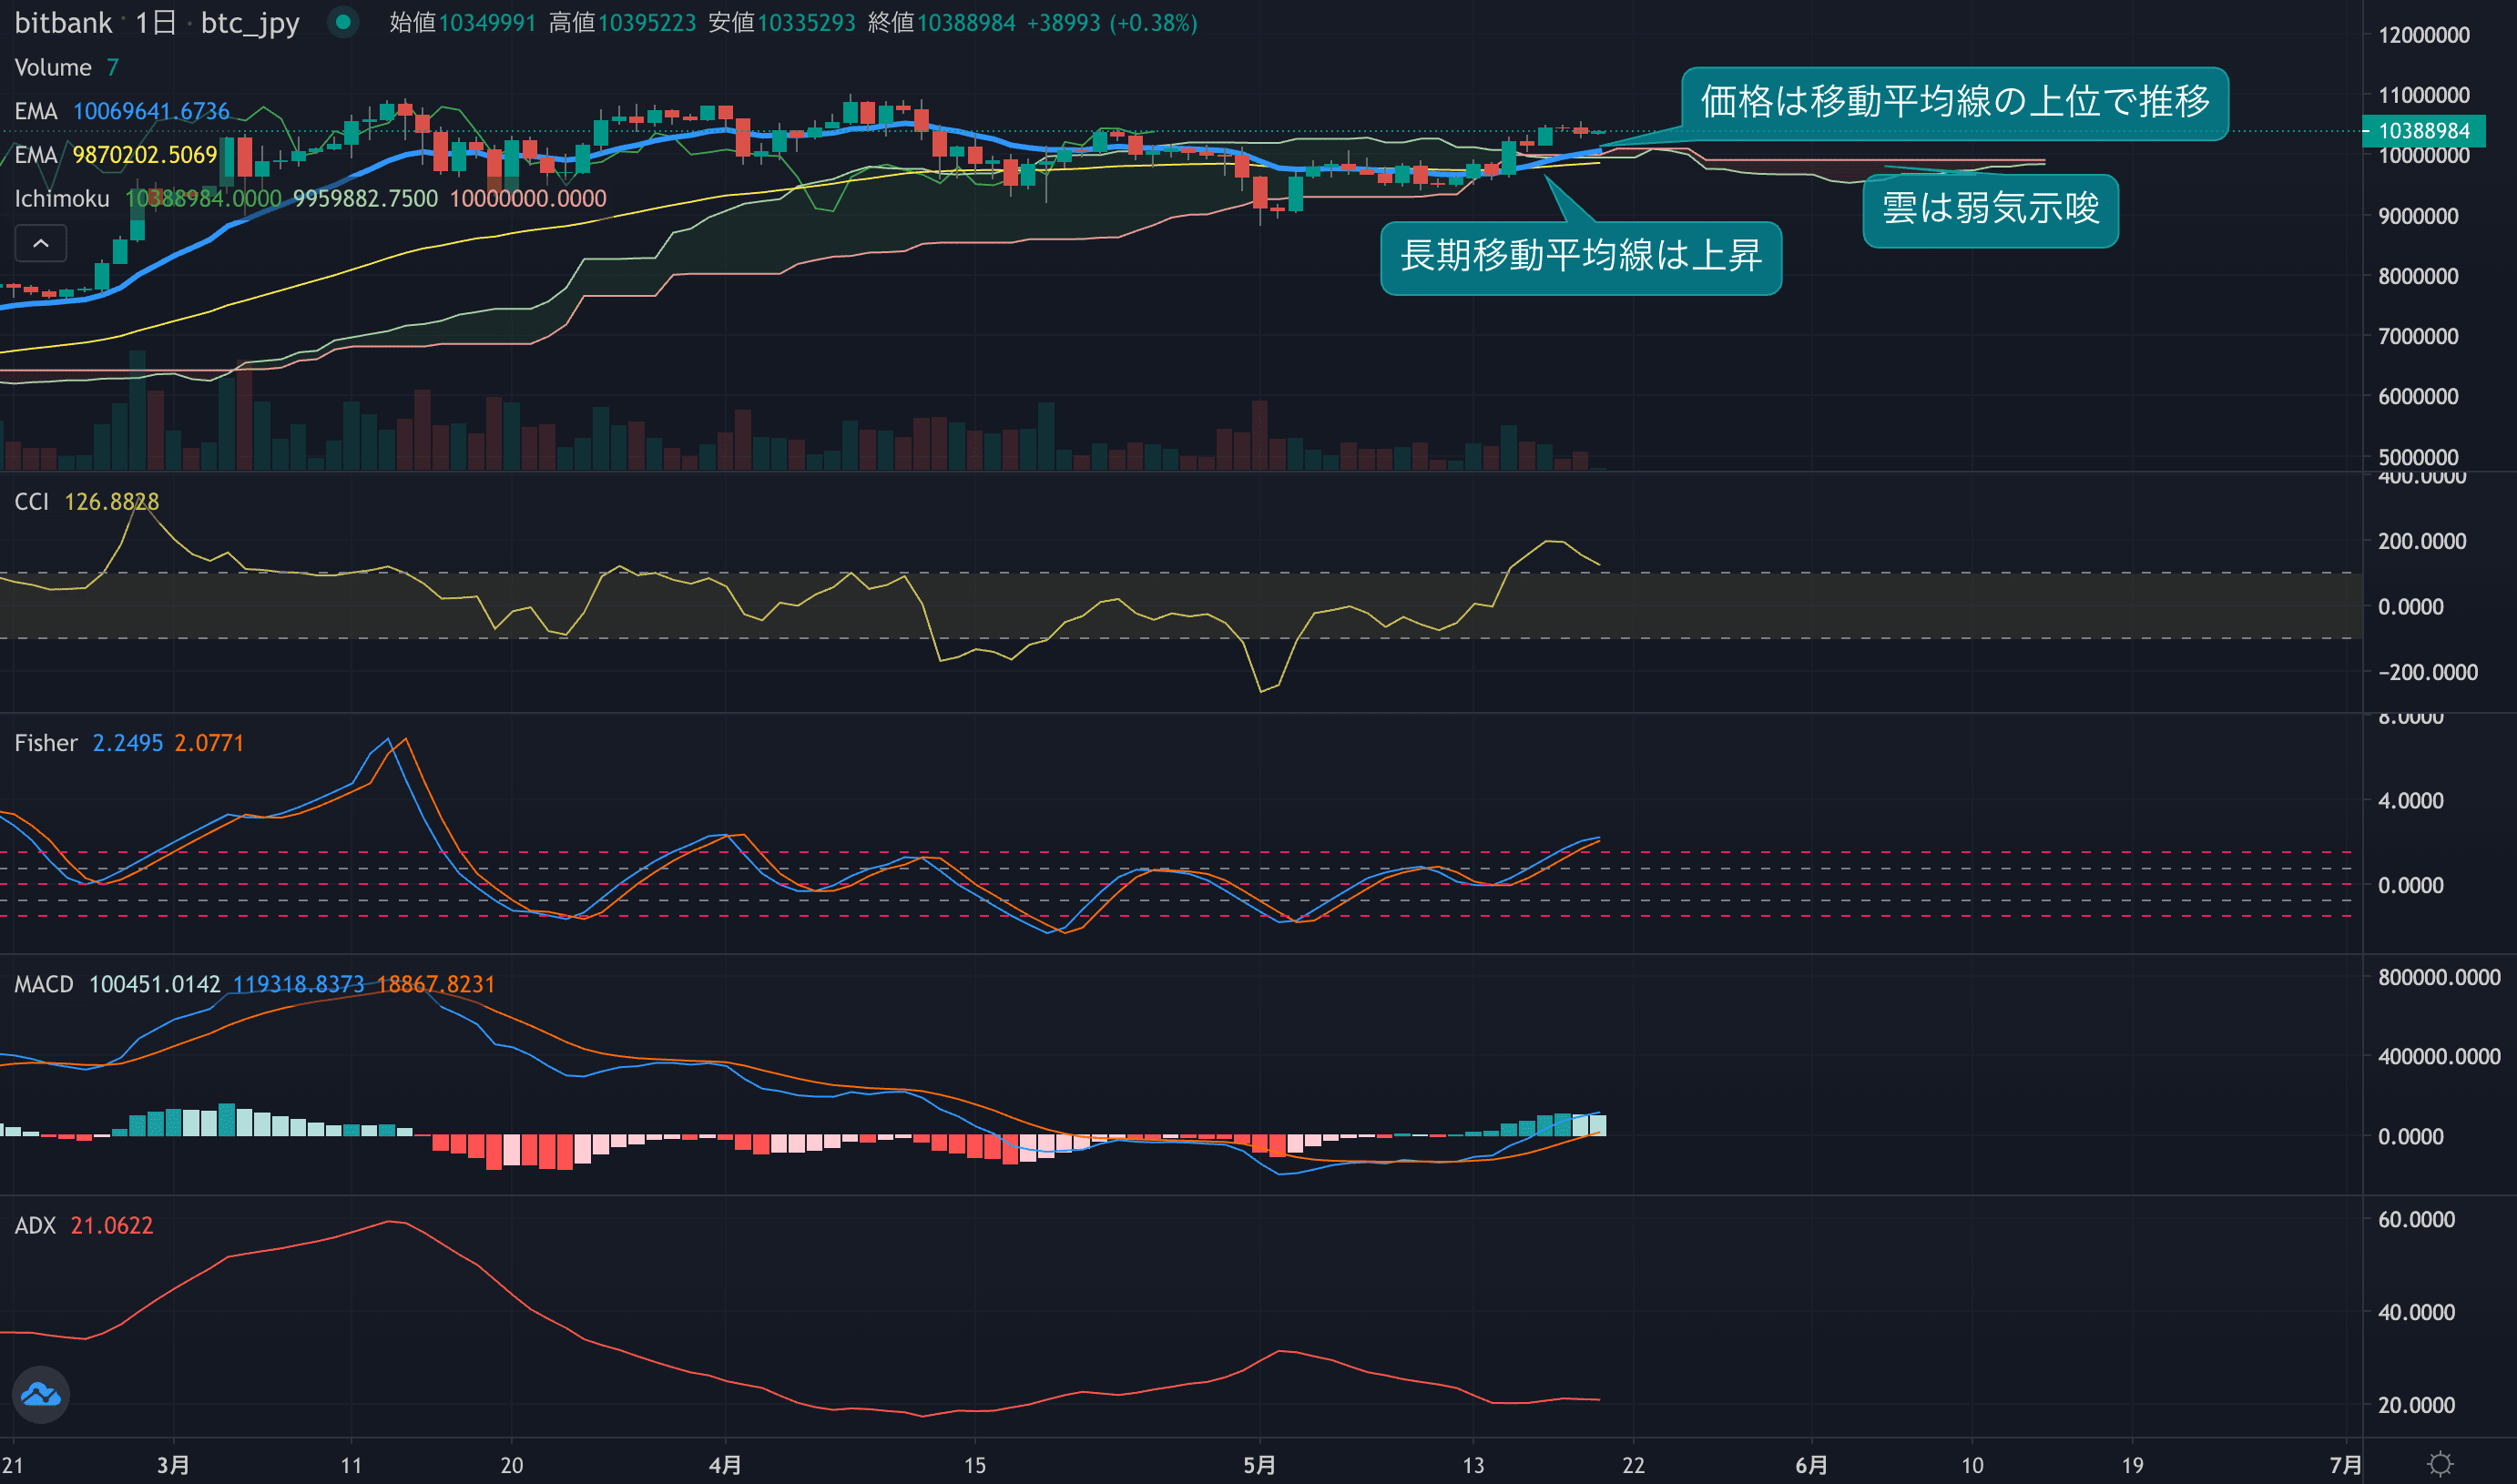Click the ADX indicator legend label

[x=35, y=1225]
